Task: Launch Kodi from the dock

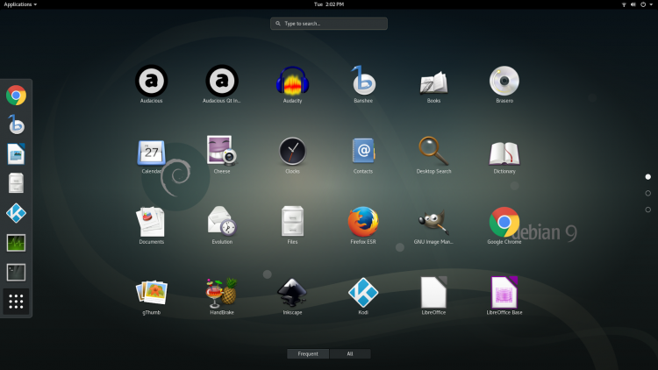Action: (x=16, y=213)
